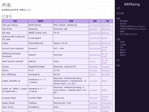Download ARPAsing Prototype Voicebank via KLAD
The image size is (149, 112).
tap(105, 55)
